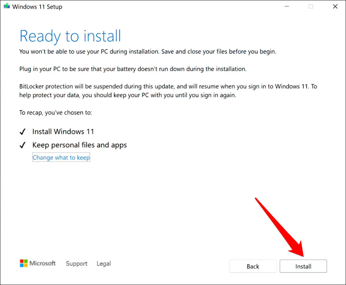This screenshot has height=285, width=346.
Task: Select the "Keep personal files and apps" text
Action: point(79,145)
